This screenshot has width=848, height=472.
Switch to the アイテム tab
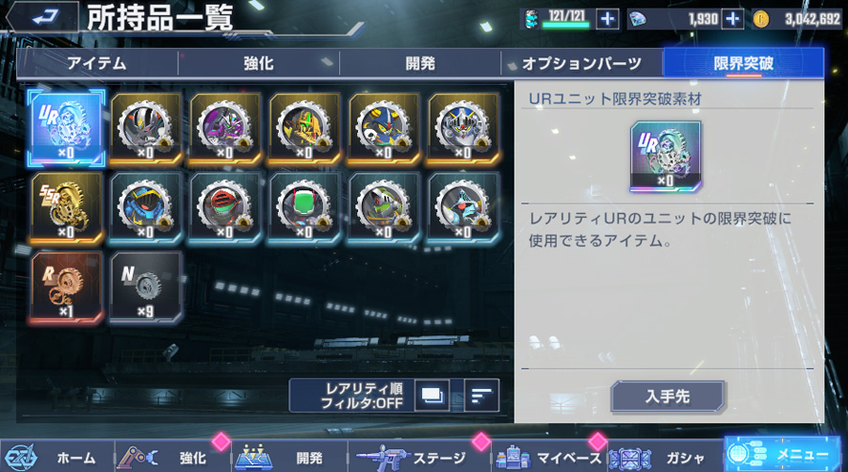click(97, 63)
